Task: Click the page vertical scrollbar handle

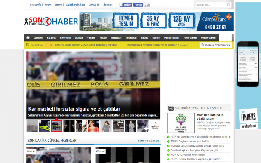Action: tap(233, 37)
